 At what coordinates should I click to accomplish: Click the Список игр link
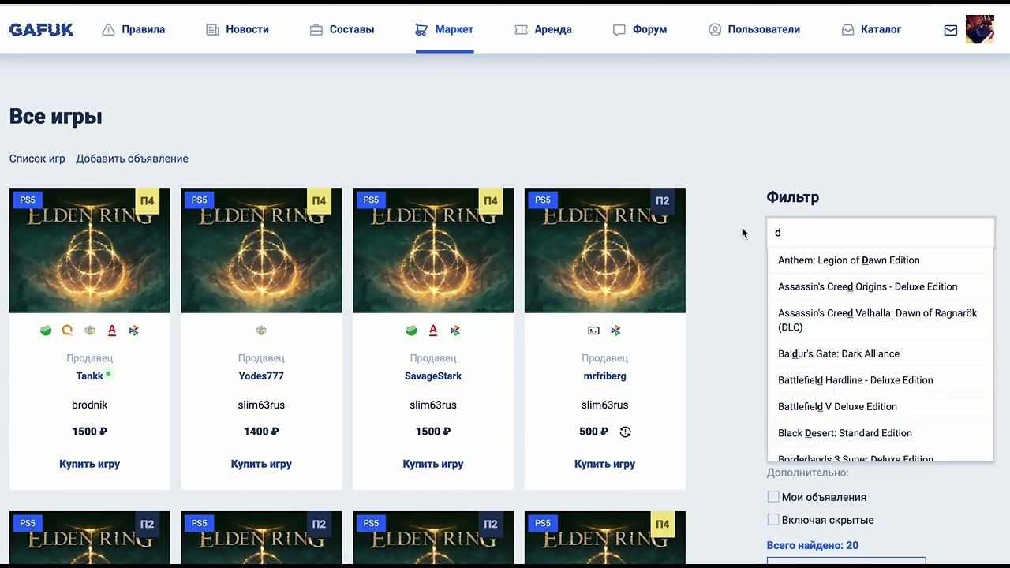(37, 159)
